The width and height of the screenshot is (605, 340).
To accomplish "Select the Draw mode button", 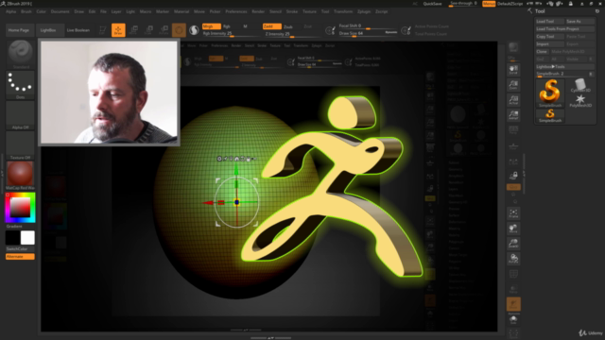I will click(118, 30).
